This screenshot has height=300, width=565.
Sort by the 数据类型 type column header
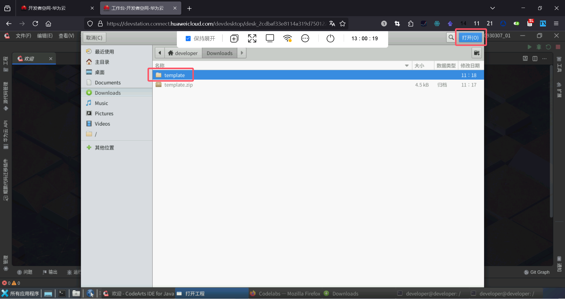(x=446, y=66)
